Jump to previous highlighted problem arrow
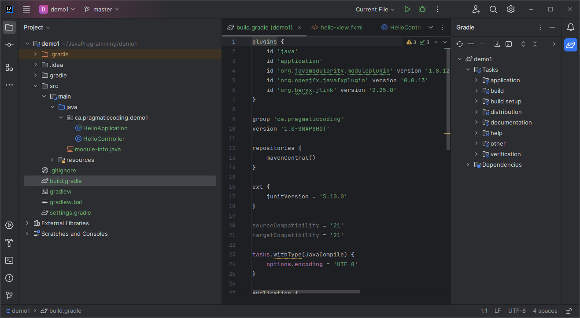Image resolution: width=580 pixels, height=318 pixels. tap(436, 42)
